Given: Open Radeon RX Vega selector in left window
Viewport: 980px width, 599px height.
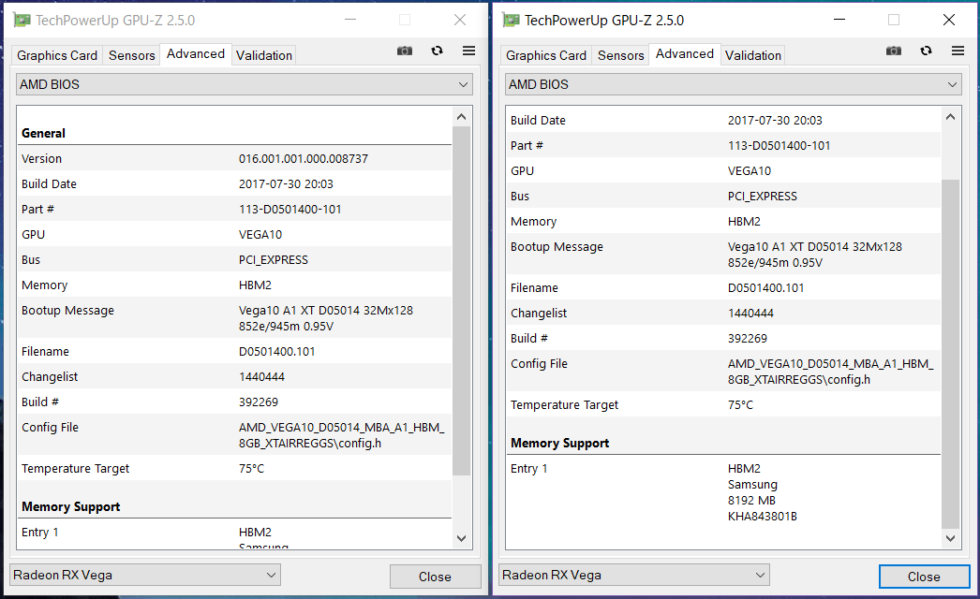Looking at the screenshot, I should (145, 575).
